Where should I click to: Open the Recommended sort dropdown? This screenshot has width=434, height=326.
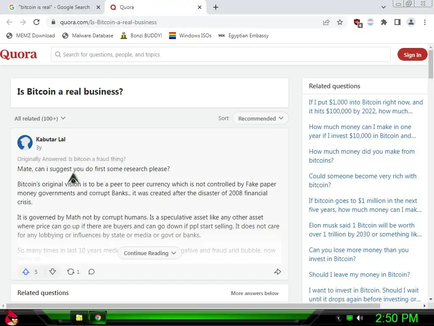point(261,118)
